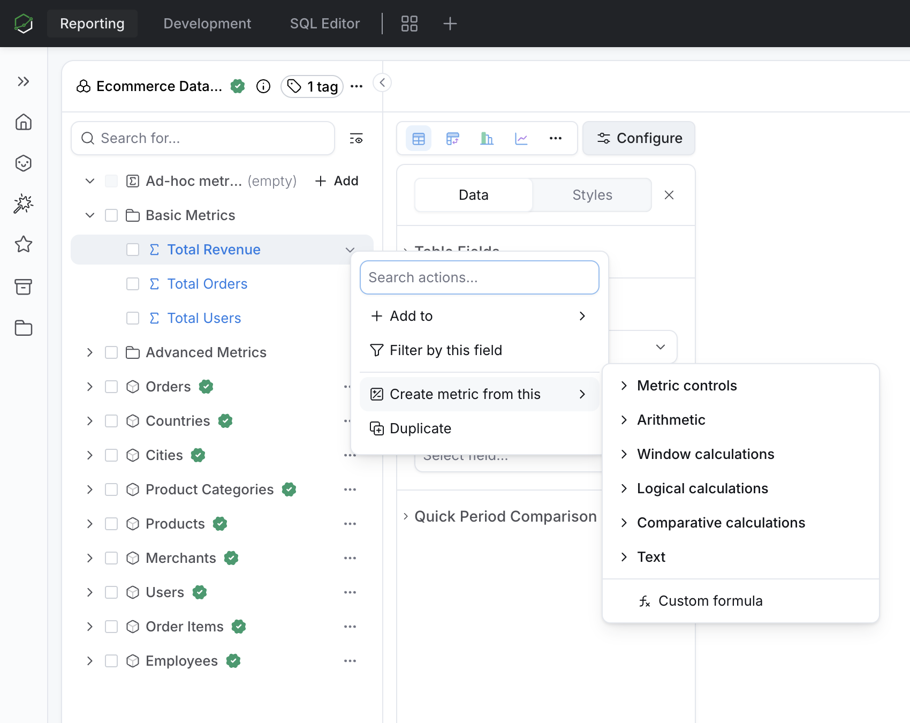This screenshot has width=910, height=723.
Task: Open more options for Products model
Action: coord(350,524)
